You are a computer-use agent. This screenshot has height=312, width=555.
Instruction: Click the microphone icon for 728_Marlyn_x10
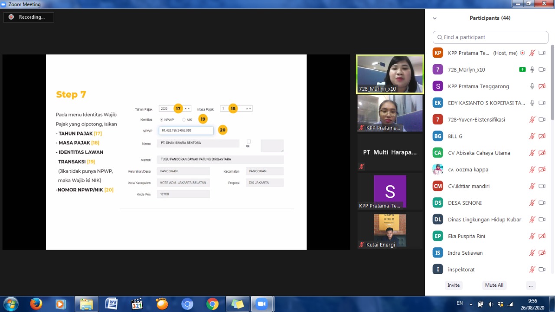pyautogui.click(x=532, y=69)
